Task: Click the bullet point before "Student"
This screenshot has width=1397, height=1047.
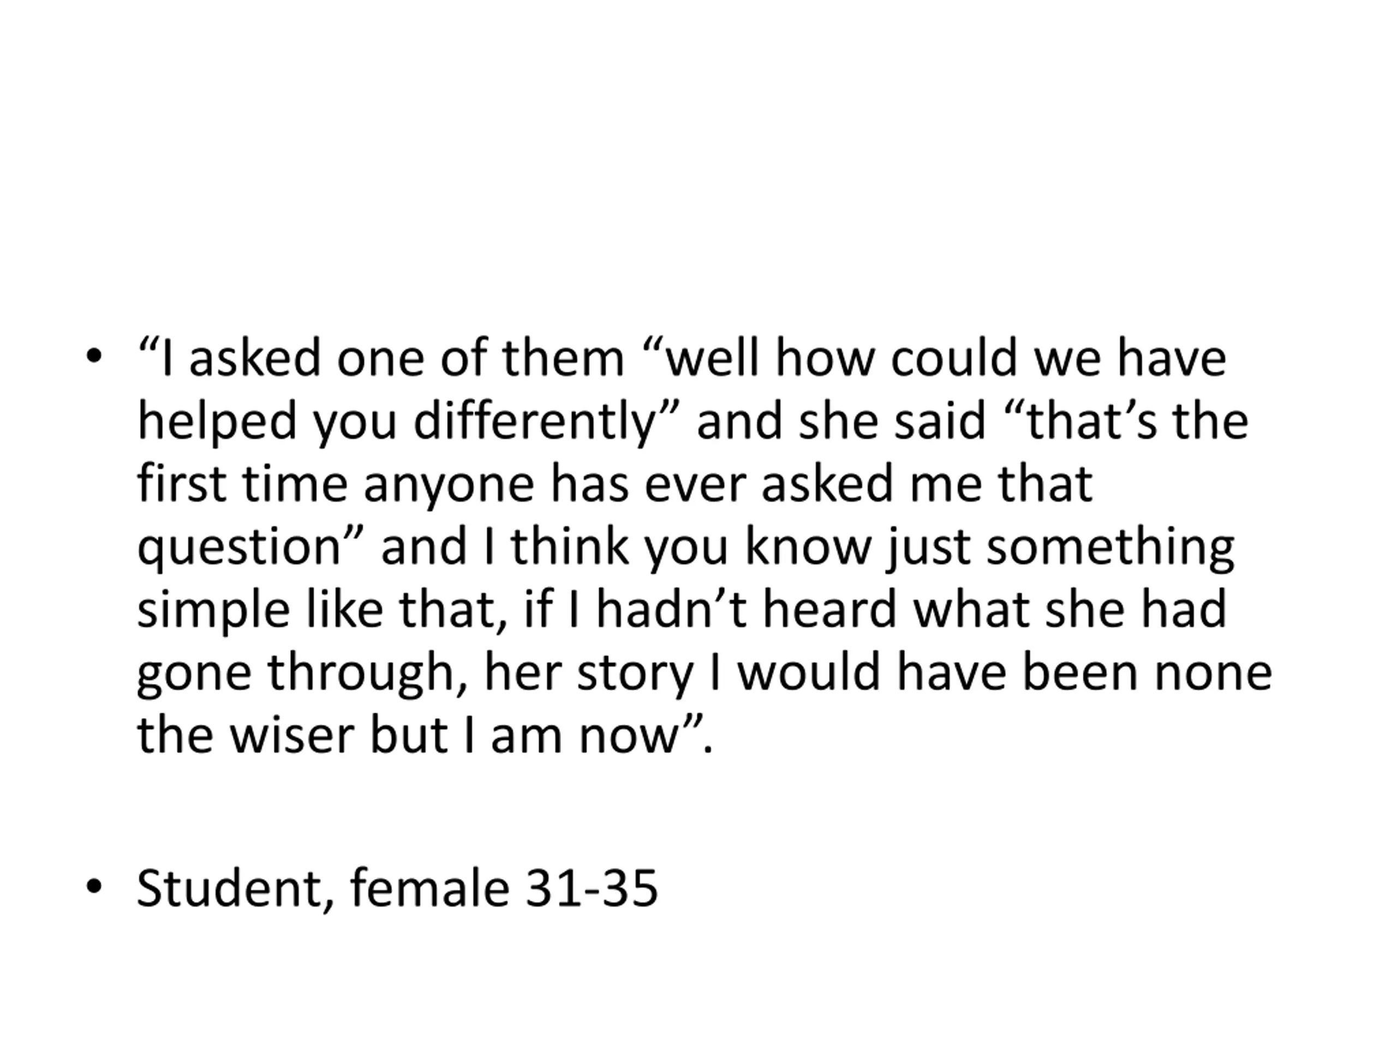Action: point(94,887)
